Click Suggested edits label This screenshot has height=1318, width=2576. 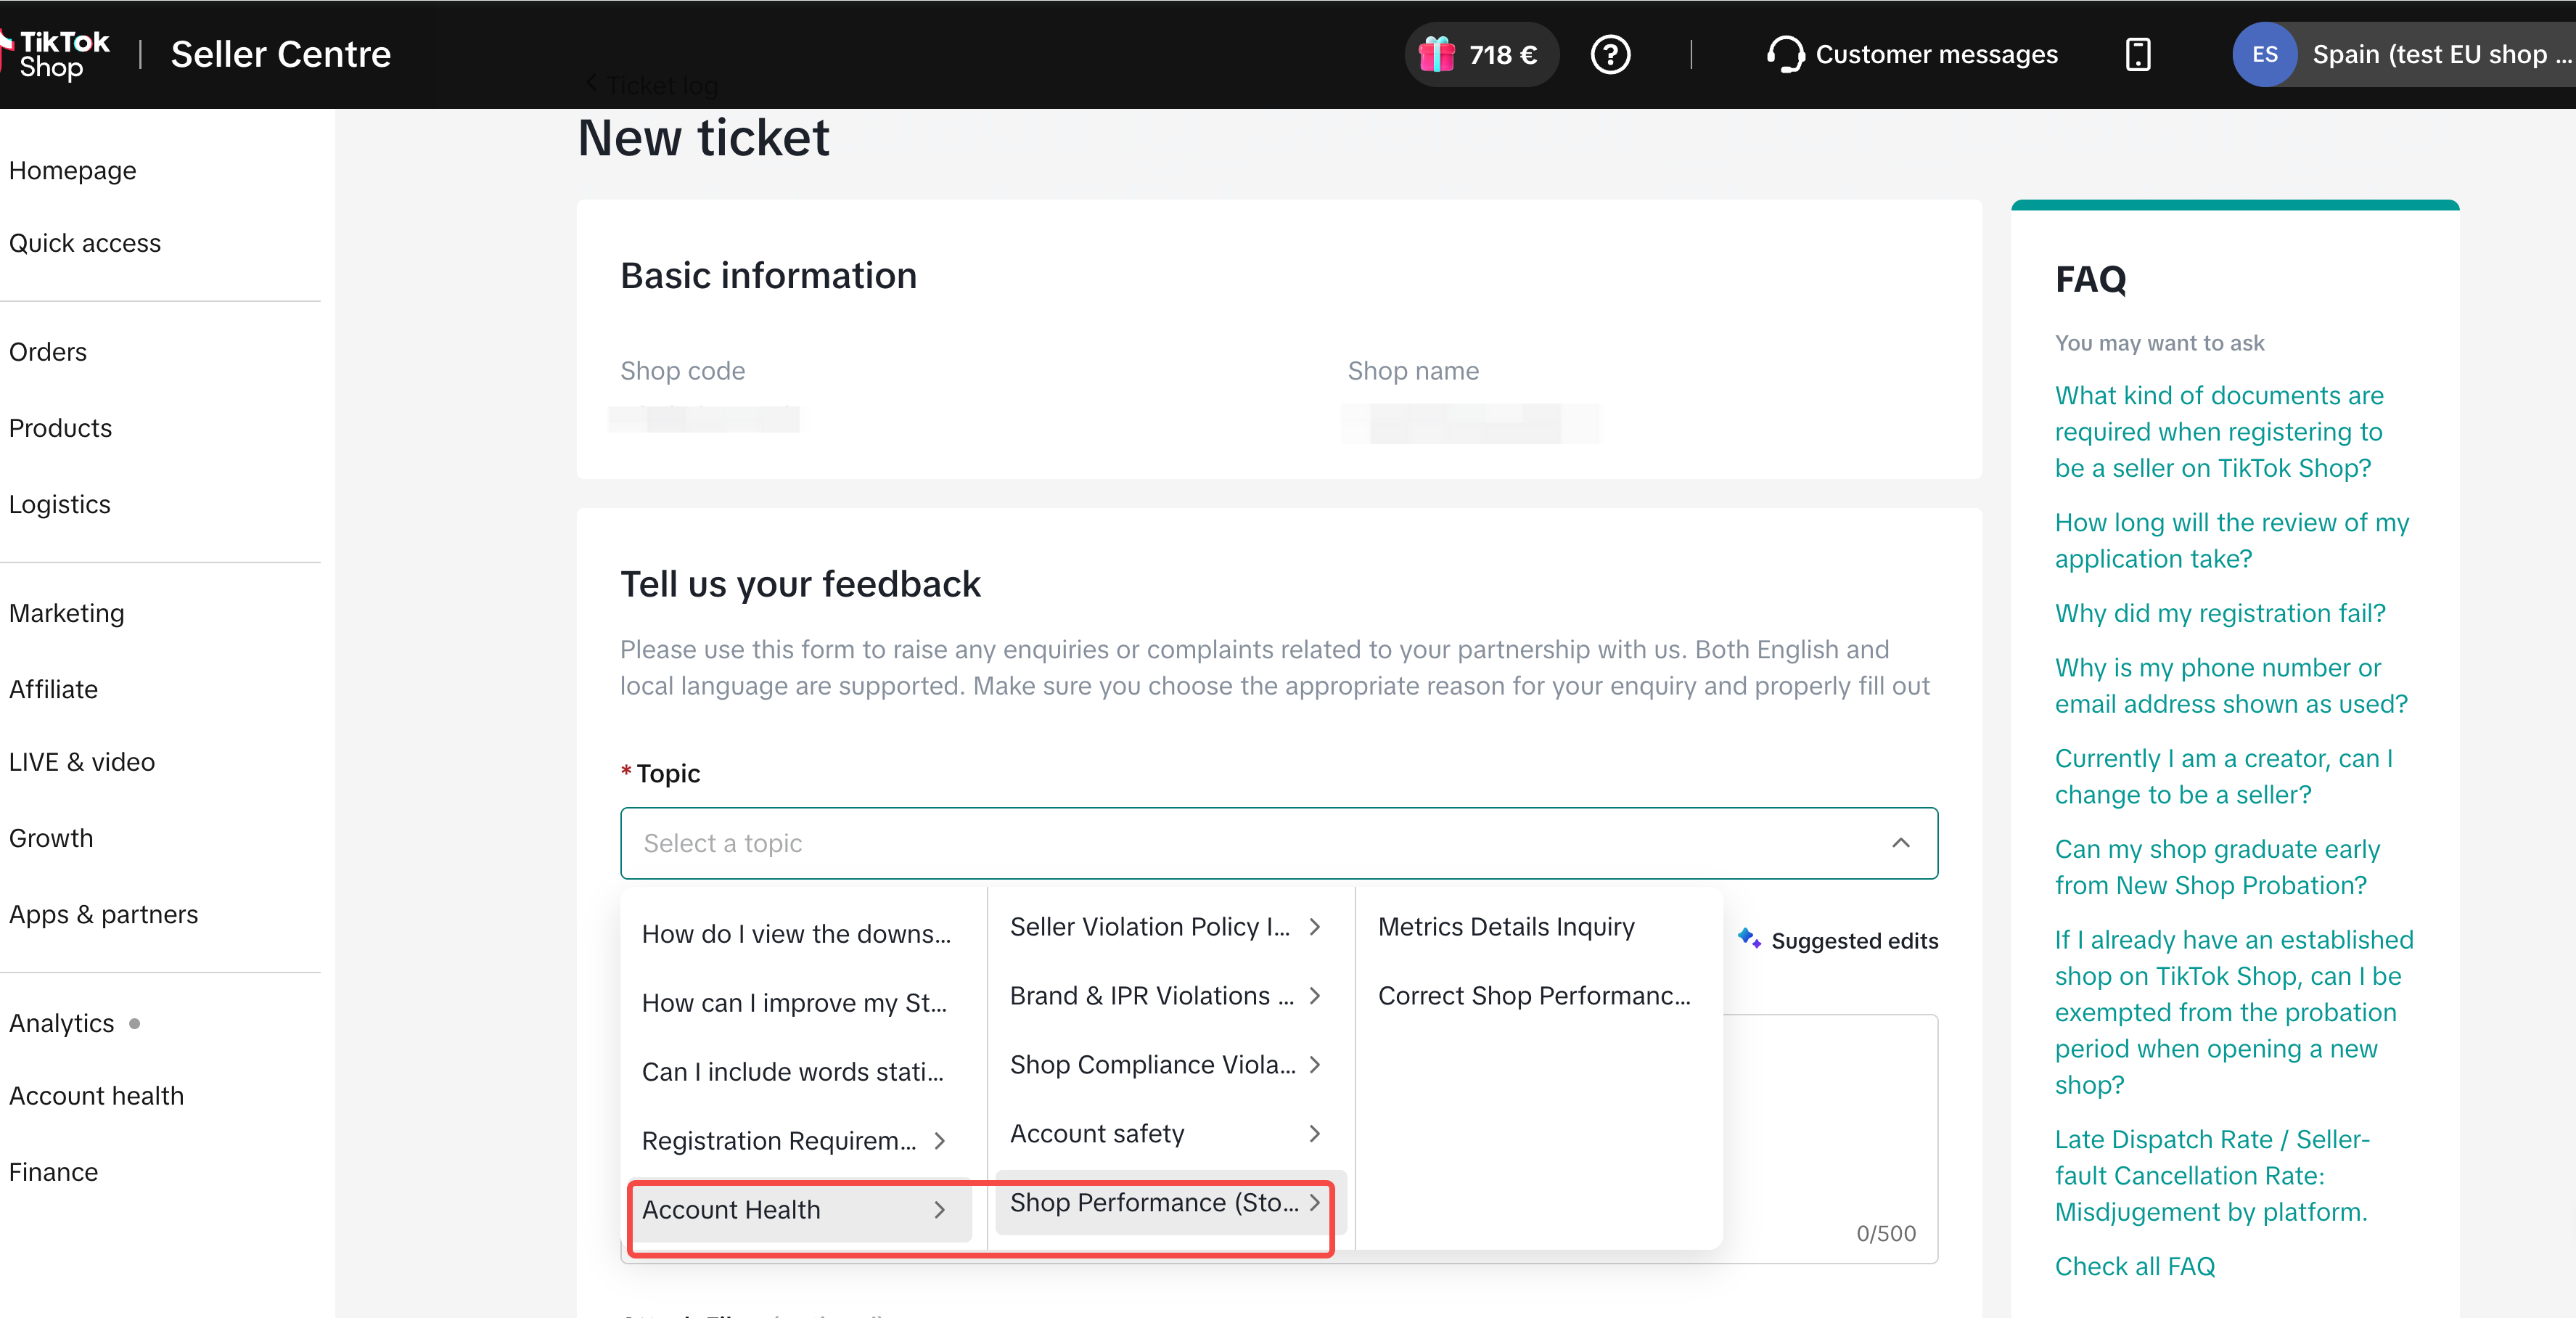(1854, 940)
